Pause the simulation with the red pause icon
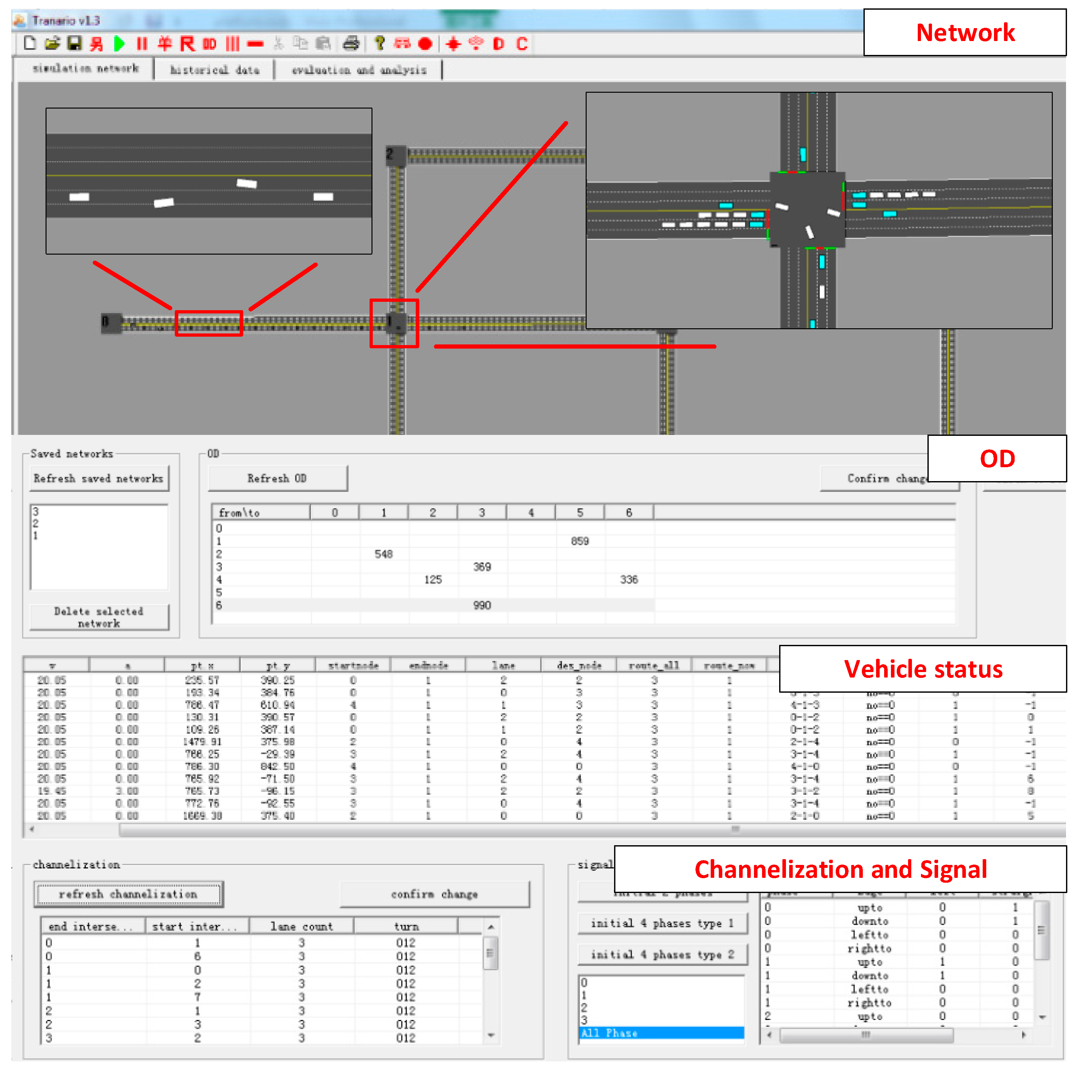 (142, 44)
